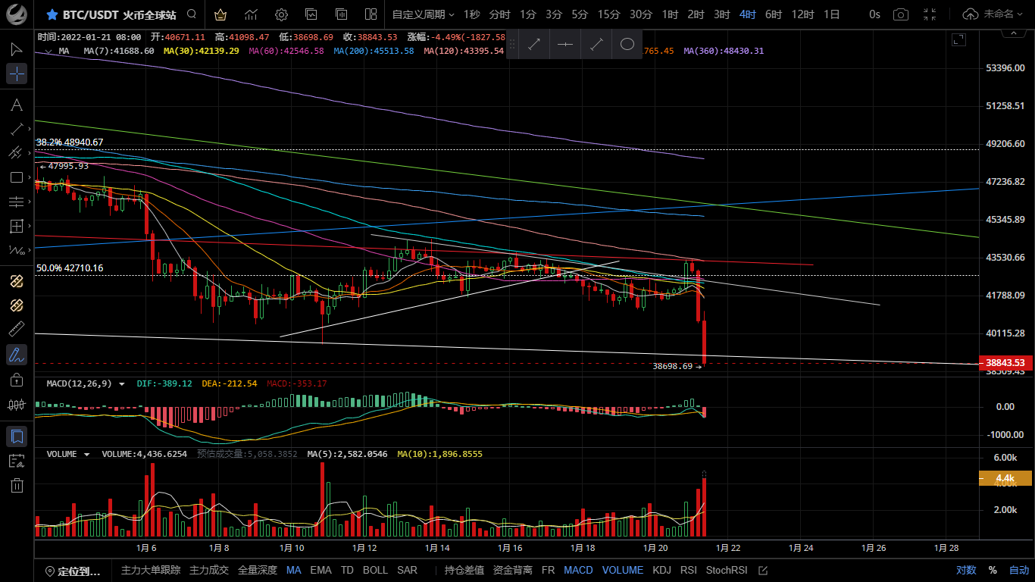Open the 自定义周期 custom period dropdown

pyautogui.click(x=424, y=14)
